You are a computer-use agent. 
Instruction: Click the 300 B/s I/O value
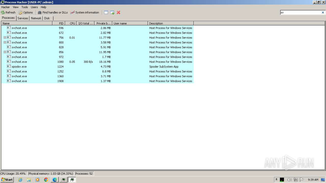[88, 62]
